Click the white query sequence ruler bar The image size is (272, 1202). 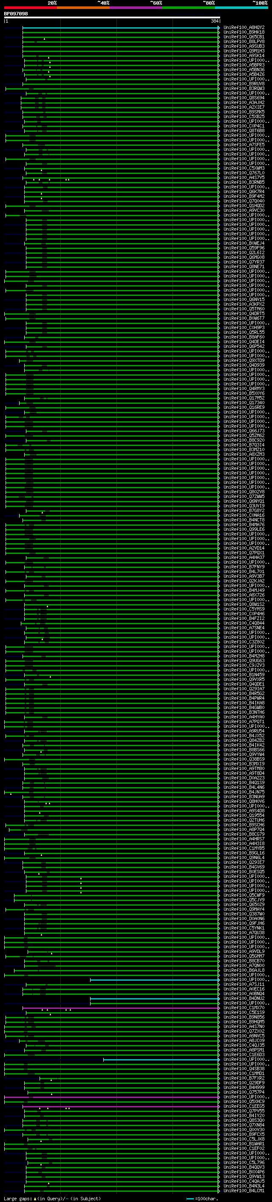(x=112, y=17)
